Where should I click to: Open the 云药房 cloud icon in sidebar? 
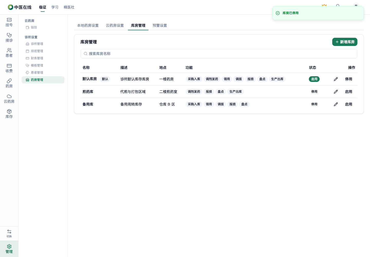[9, 96]
